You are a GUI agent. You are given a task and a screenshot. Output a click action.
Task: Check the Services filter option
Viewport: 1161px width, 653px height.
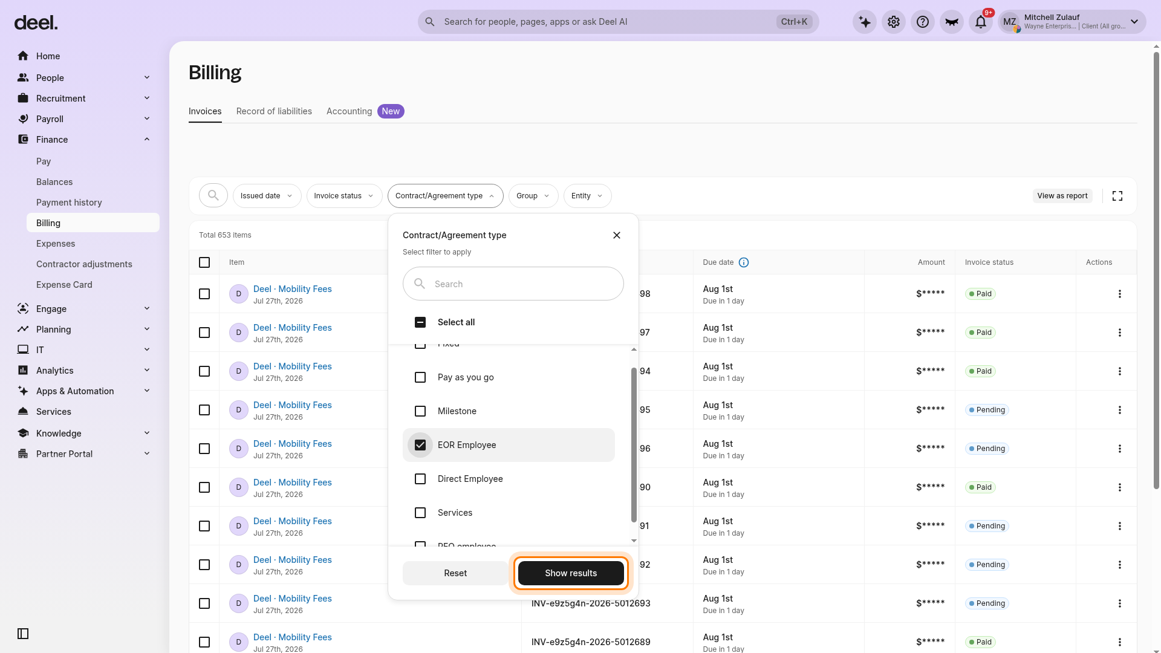click(420, 513)
